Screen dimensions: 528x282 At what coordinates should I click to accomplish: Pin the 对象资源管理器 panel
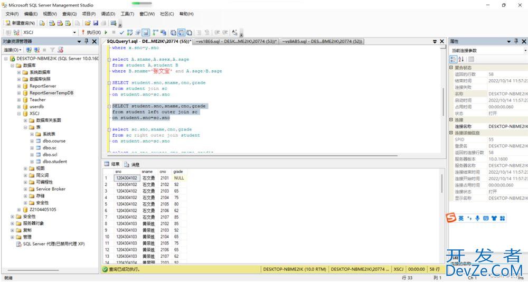coord(87,41)
